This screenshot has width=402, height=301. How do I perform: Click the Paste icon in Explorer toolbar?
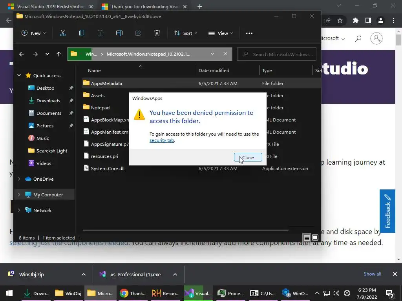pyautogui.click(x=100, y=33)
